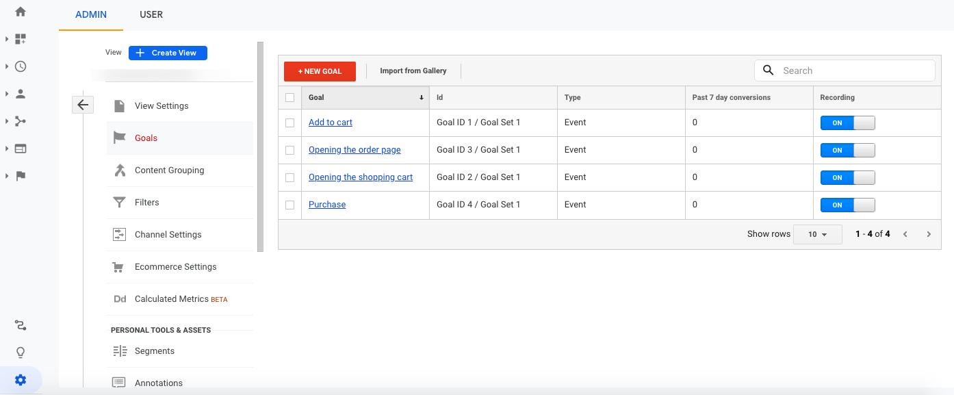
Task: Click the + NEW GOAL button
Action: [x=320, y=71]
